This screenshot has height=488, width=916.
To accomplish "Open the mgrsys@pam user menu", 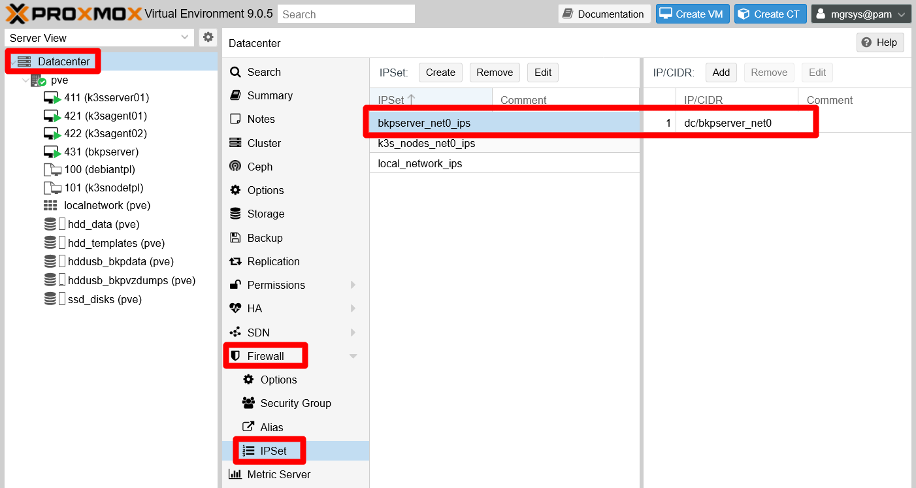I will [x=861, y=13].
